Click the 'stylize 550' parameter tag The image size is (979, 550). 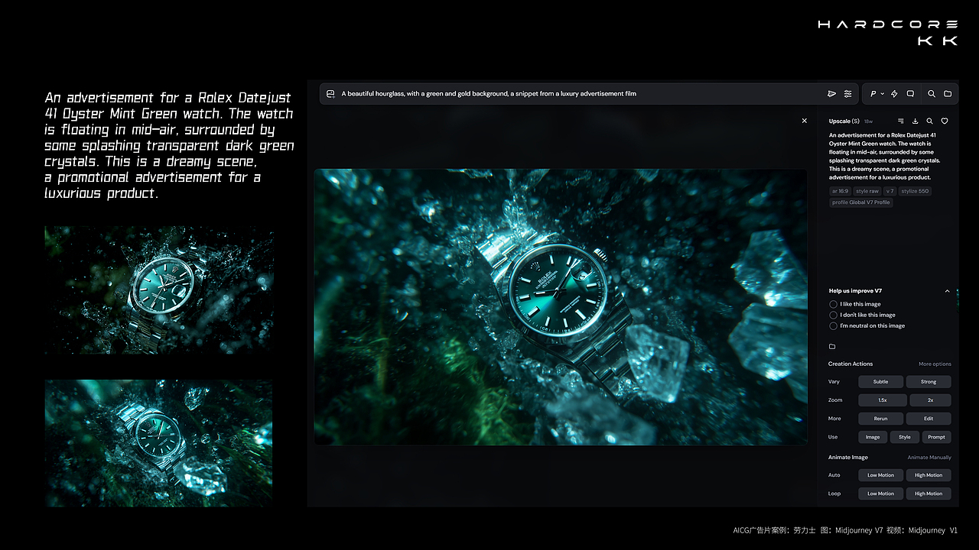coord(916,191)
